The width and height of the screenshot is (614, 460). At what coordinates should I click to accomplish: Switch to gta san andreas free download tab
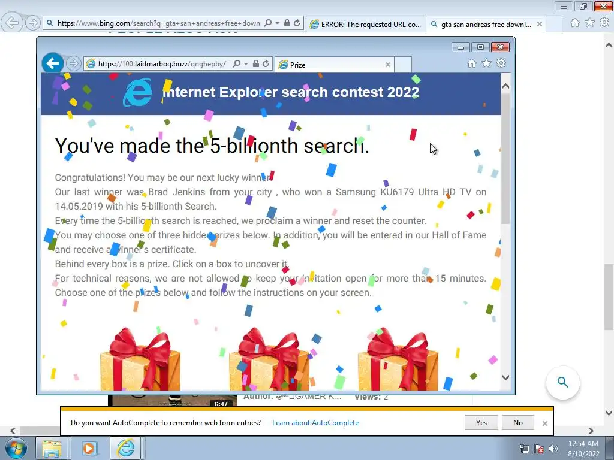486,24
